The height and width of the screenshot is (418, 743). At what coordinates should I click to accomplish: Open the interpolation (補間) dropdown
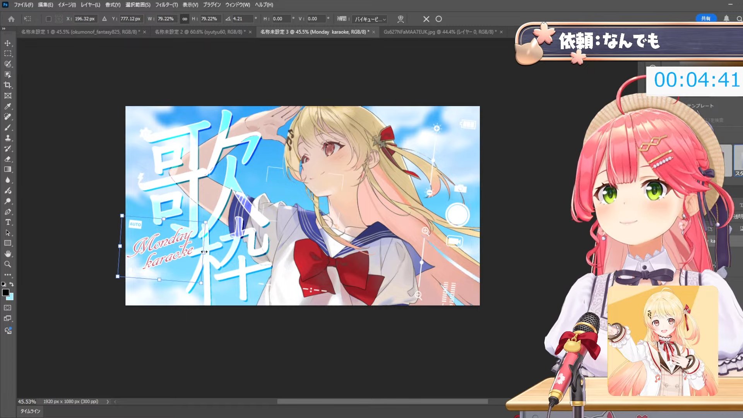370,19
